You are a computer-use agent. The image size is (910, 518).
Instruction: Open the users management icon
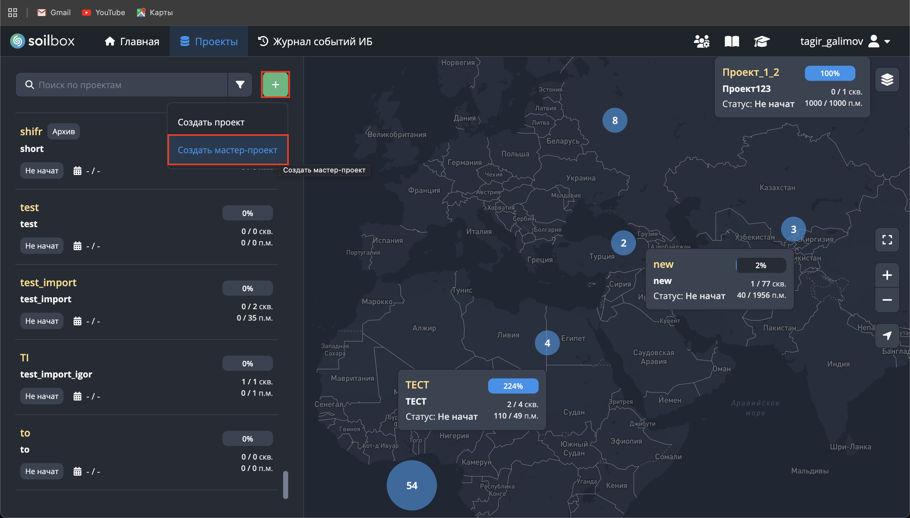701,41
